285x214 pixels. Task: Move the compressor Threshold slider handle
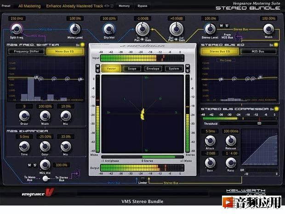(259, 123)
